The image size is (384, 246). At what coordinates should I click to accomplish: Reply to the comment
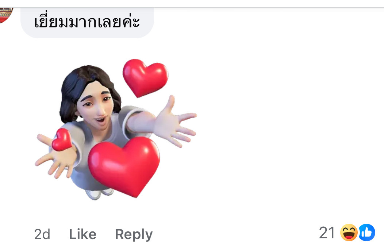[x=134, y=235]
